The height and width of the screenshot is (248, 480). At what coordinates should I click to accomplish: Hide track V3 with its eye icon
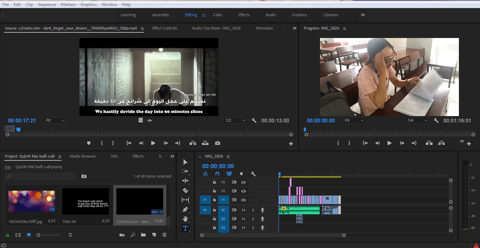tap(243, 182)
